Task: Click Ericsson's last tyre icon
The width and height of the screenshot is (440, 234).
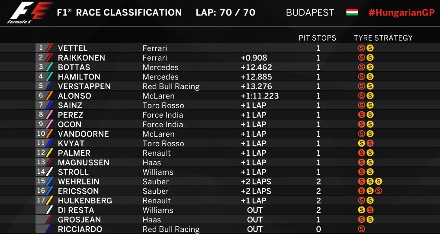Action: coord(379,191)
